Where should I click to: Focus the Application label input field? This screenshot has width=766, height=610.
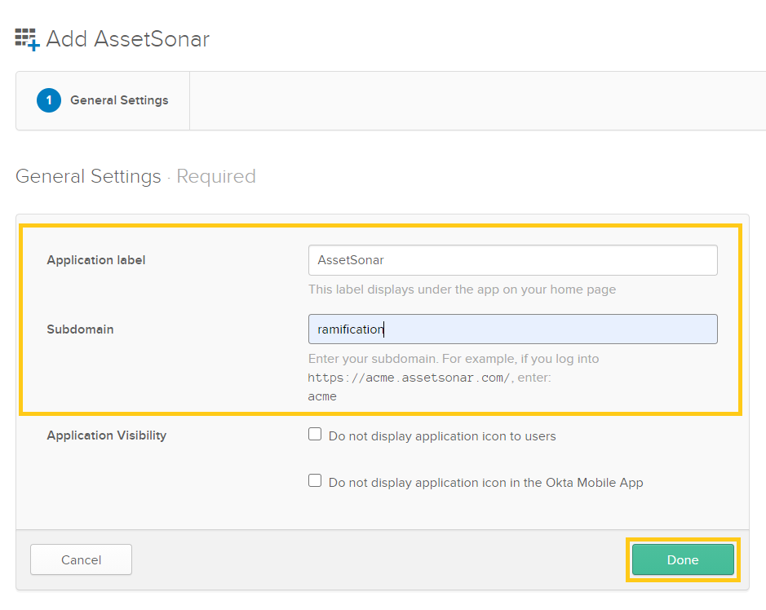512,260
